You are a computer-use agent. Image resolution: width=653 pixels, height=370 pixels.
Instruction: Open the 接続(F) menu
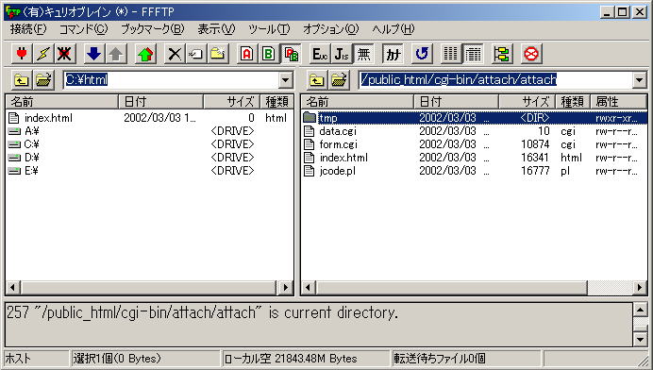[28, 29]
